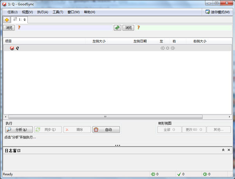Open the 窗口(W) menu
Image resolution: width=235 pixels, height=179 pixels.
point(74,12)
